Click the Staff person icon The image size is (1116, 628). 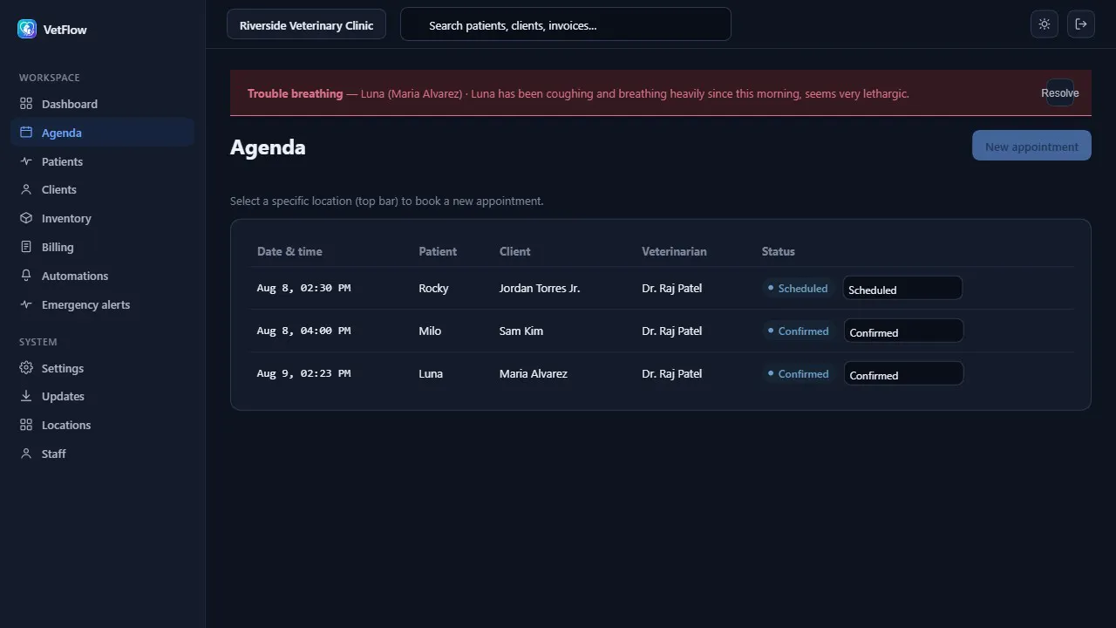[x=26, y=454]
